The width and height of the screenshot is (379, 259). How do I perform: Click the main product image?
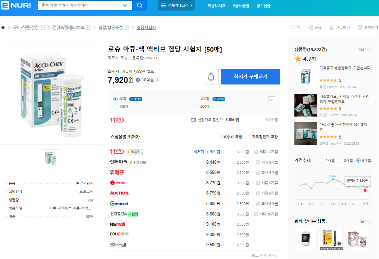click(x=51, y=95)
